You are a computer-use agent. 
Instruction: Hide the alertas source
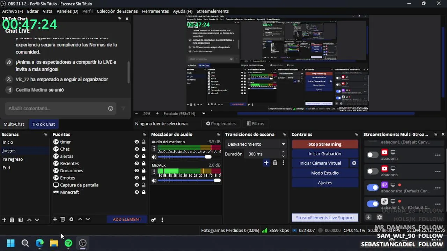(137, 156)
